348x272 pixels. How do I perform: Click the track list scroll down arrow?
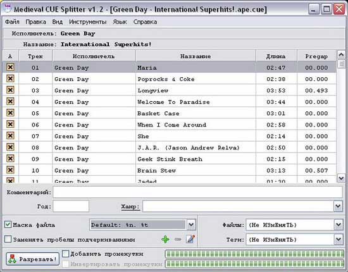click(341, 178)
